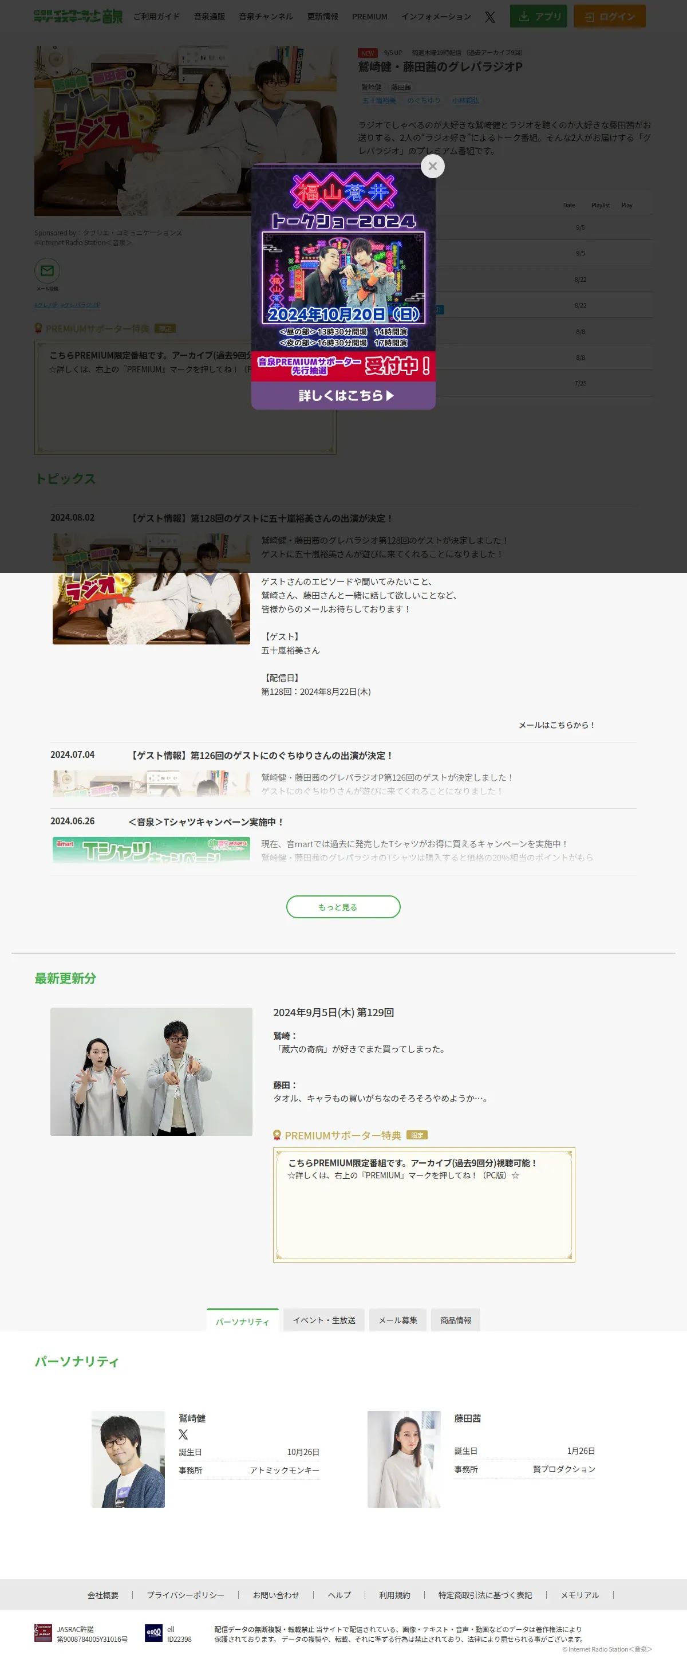Viewport: 687px width, 1667px height.
Task: Open the 利用規約 footer link
Action: [x=394, y=1595]
